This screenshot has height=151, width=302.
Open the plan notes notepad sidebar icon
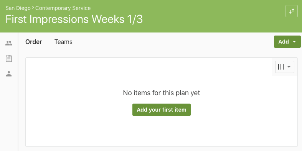pos(9,58)
